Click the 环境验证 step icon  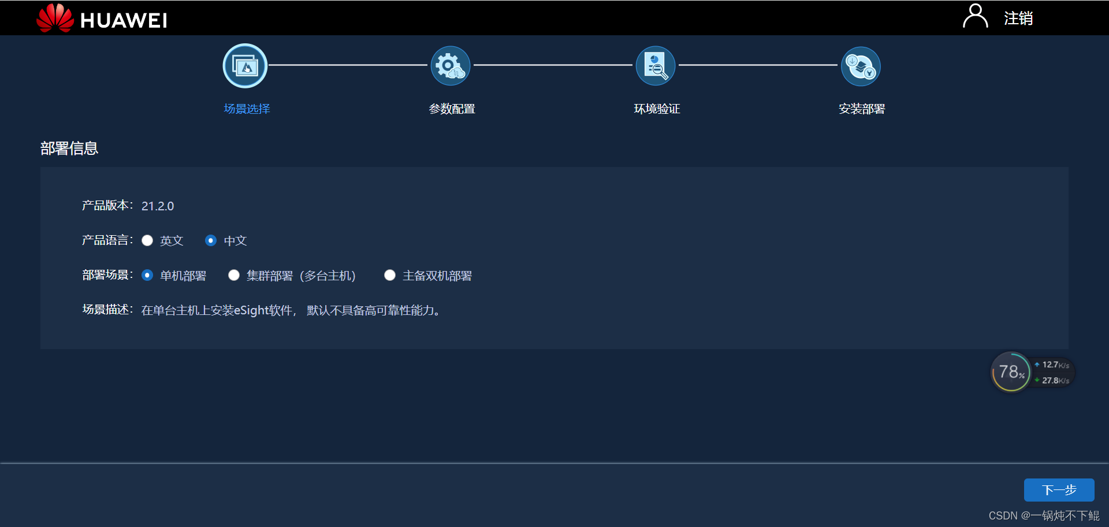pyautogui.click(x=656, y=65)
